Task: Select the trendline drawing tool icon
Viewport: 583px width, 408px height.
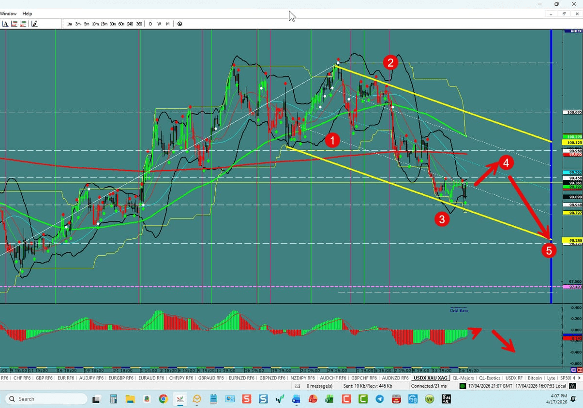Action: pyautogui.click(x=34, y=23)
